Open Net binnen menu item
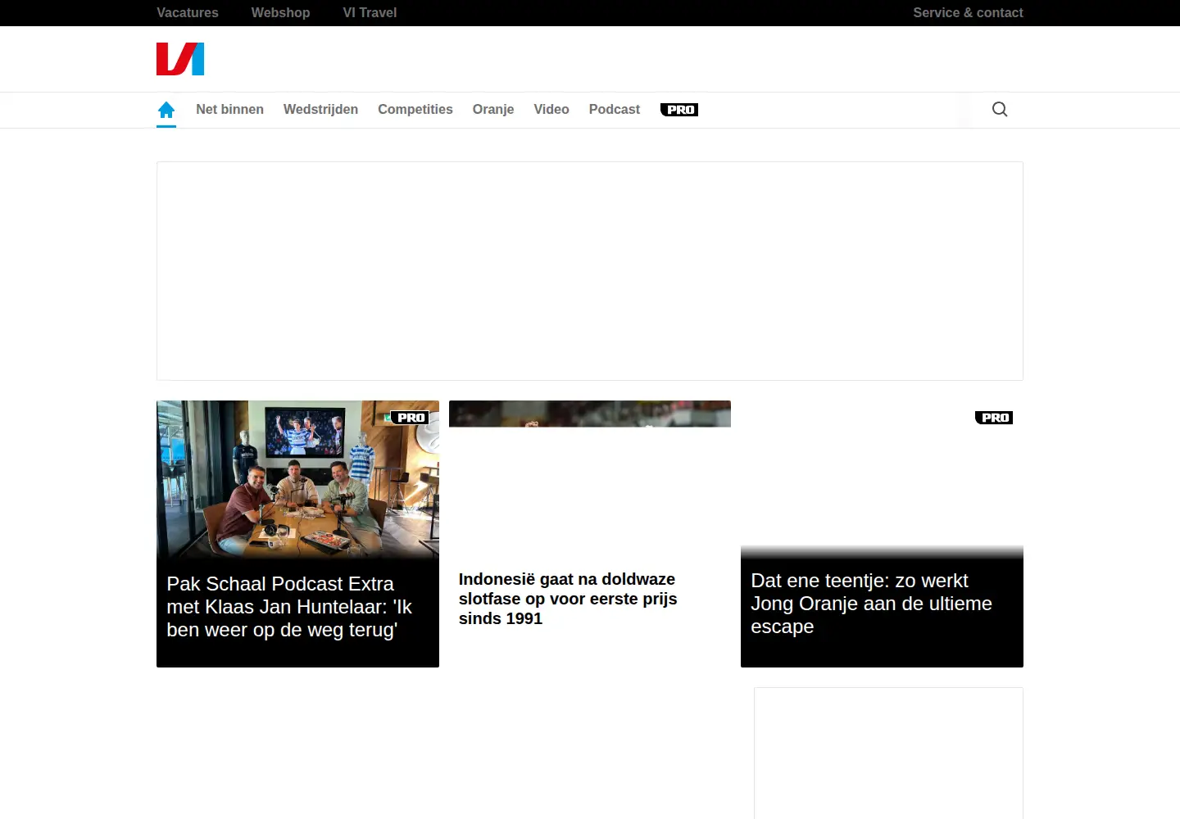This screenshot has width=1180, height=819. pyautogui.click(x=229, y=110)
